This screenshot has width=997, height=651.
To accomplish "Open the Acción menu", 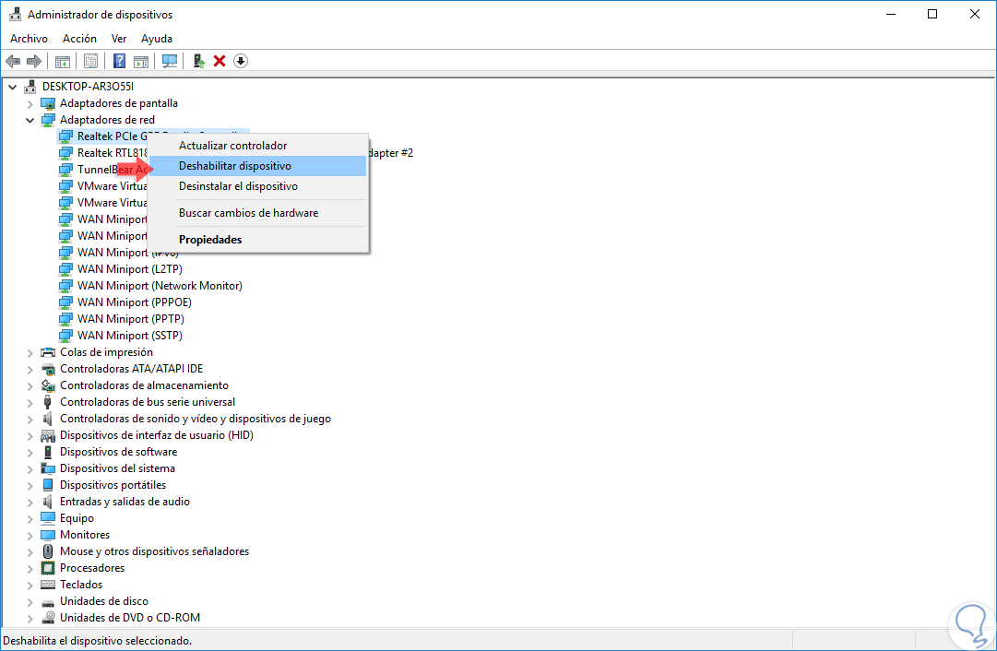I will coord(79,38).
